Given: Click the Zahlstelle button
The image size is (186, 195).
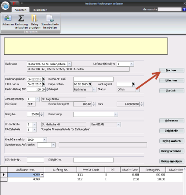Looking at the screenshot, I should [x=172, y=131].
